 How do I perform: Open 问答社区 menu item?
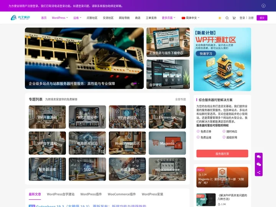pos(92,18)
